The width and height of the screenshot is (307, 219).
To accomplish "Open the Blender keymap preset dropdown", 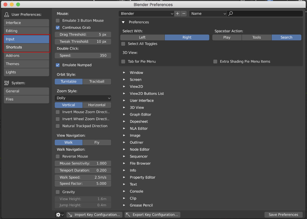I will [x=147, y=14].
